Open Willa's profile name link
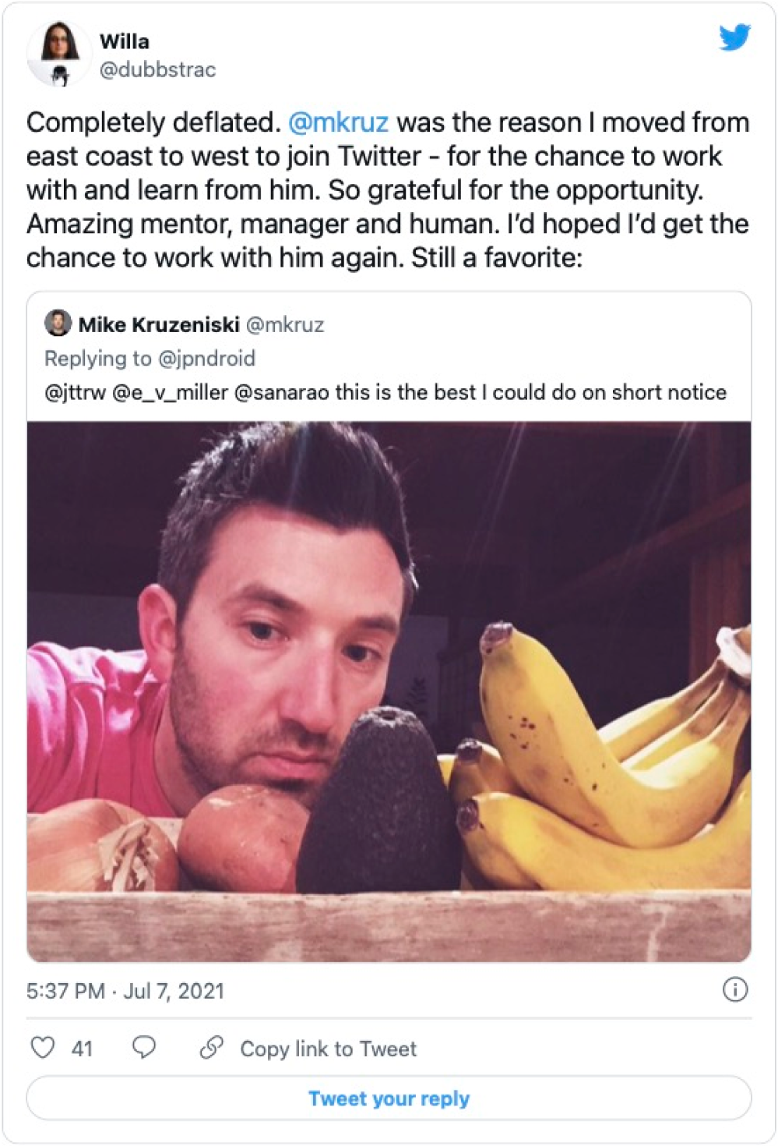 coord(125,41)
